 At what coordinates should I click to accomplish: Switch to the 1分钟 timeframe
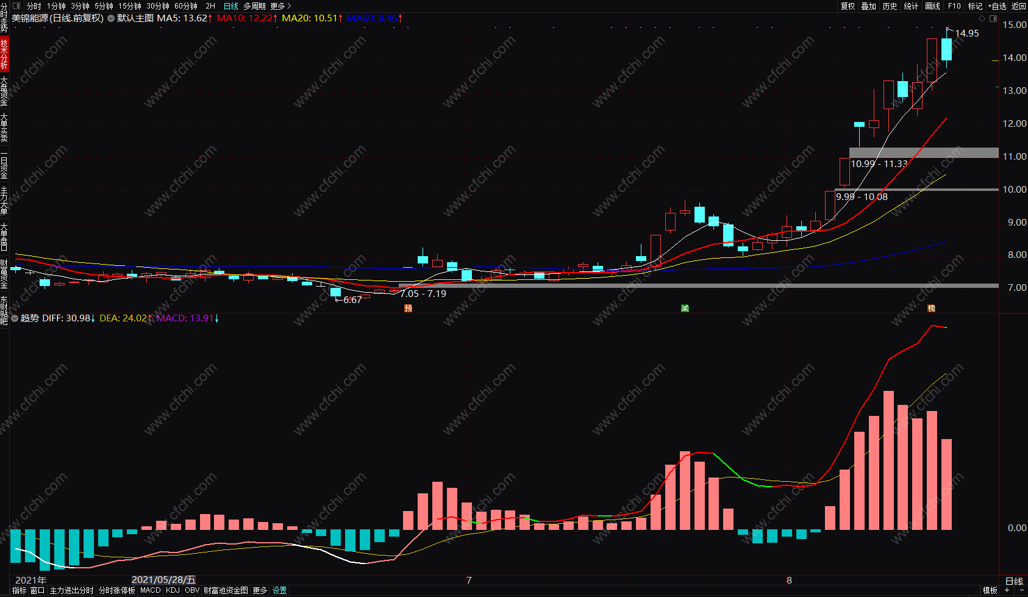coord(56,6)
